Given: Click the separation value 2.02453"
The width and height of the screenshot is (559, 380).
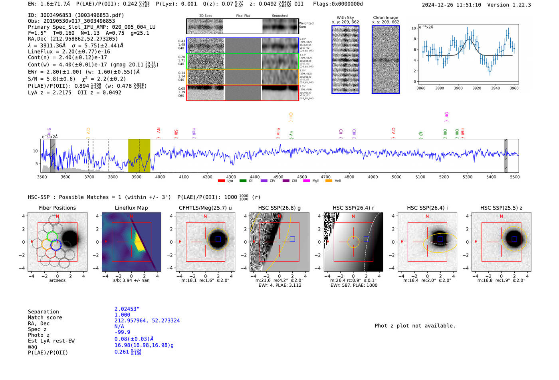Looking at the screenshot, I should pos(127,309).
